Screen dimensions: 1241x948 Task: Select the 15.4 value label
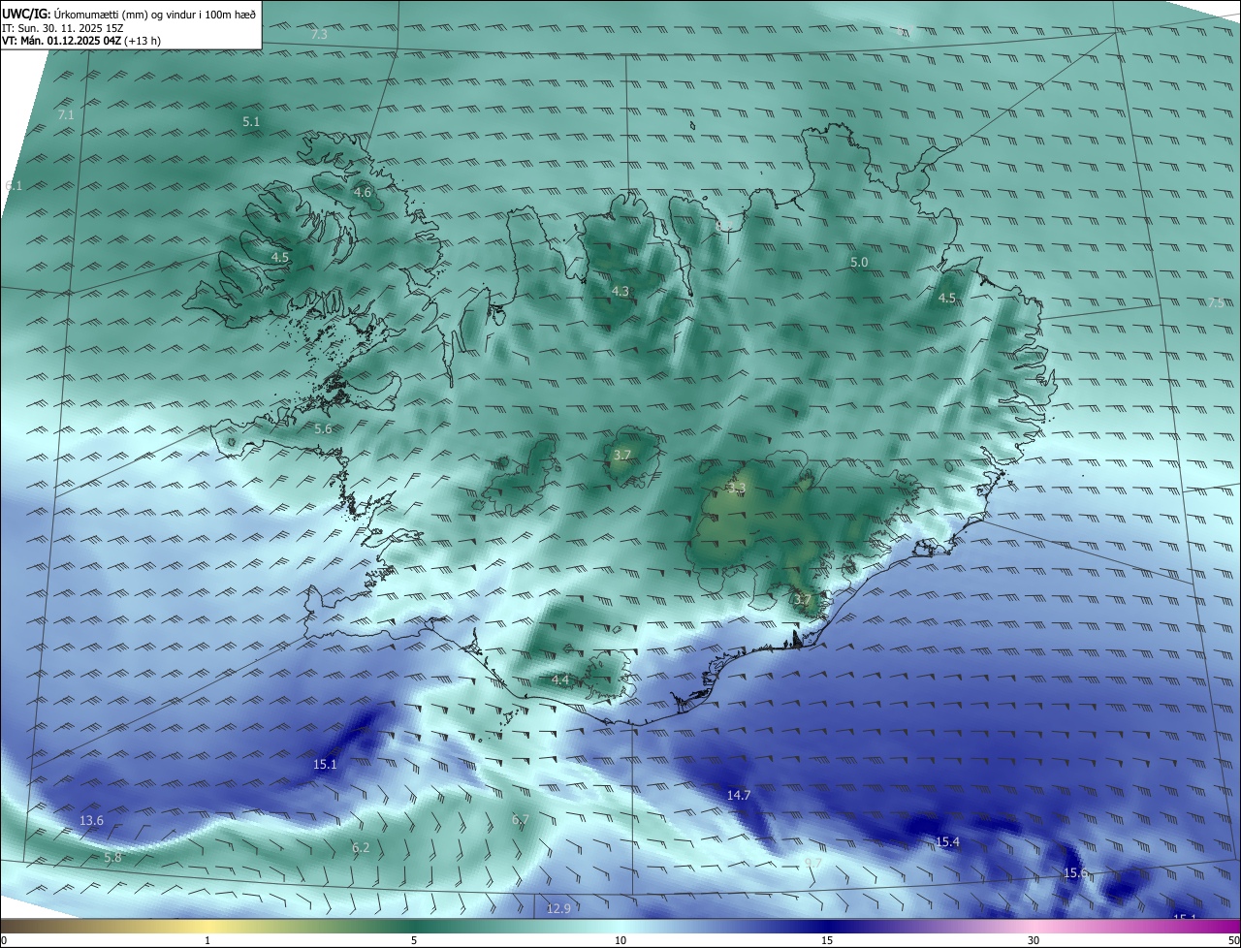[947, 842]
